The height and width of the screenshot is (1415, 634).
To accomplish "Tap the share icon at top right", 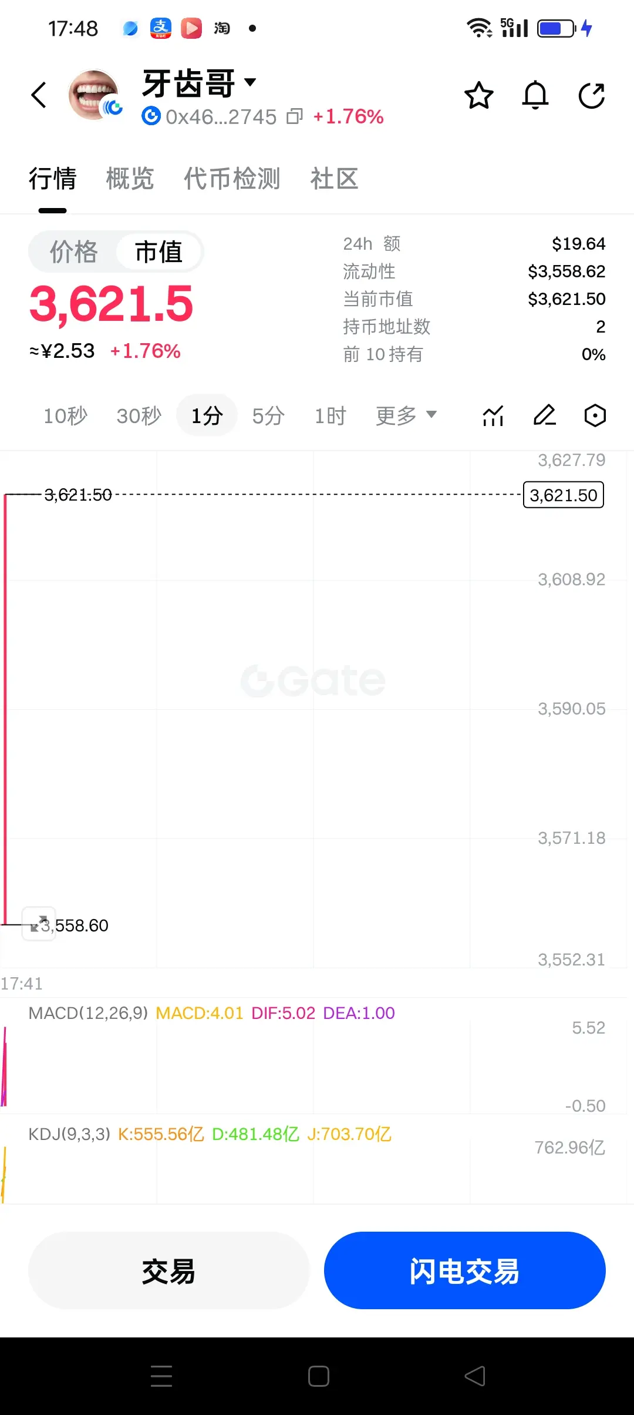I will pos(591,95).
